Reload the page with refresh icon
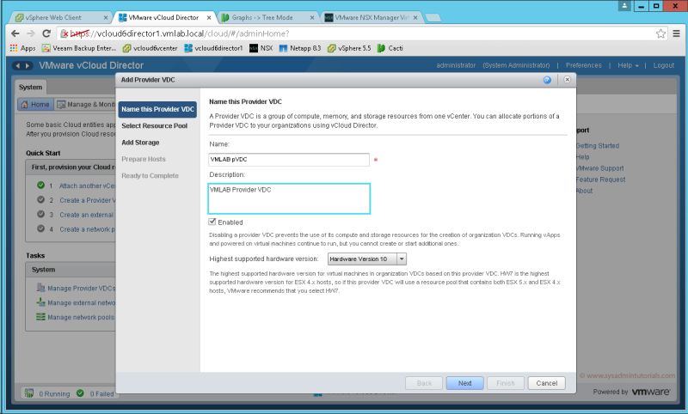The image size is (688, 414). point(46,33)
